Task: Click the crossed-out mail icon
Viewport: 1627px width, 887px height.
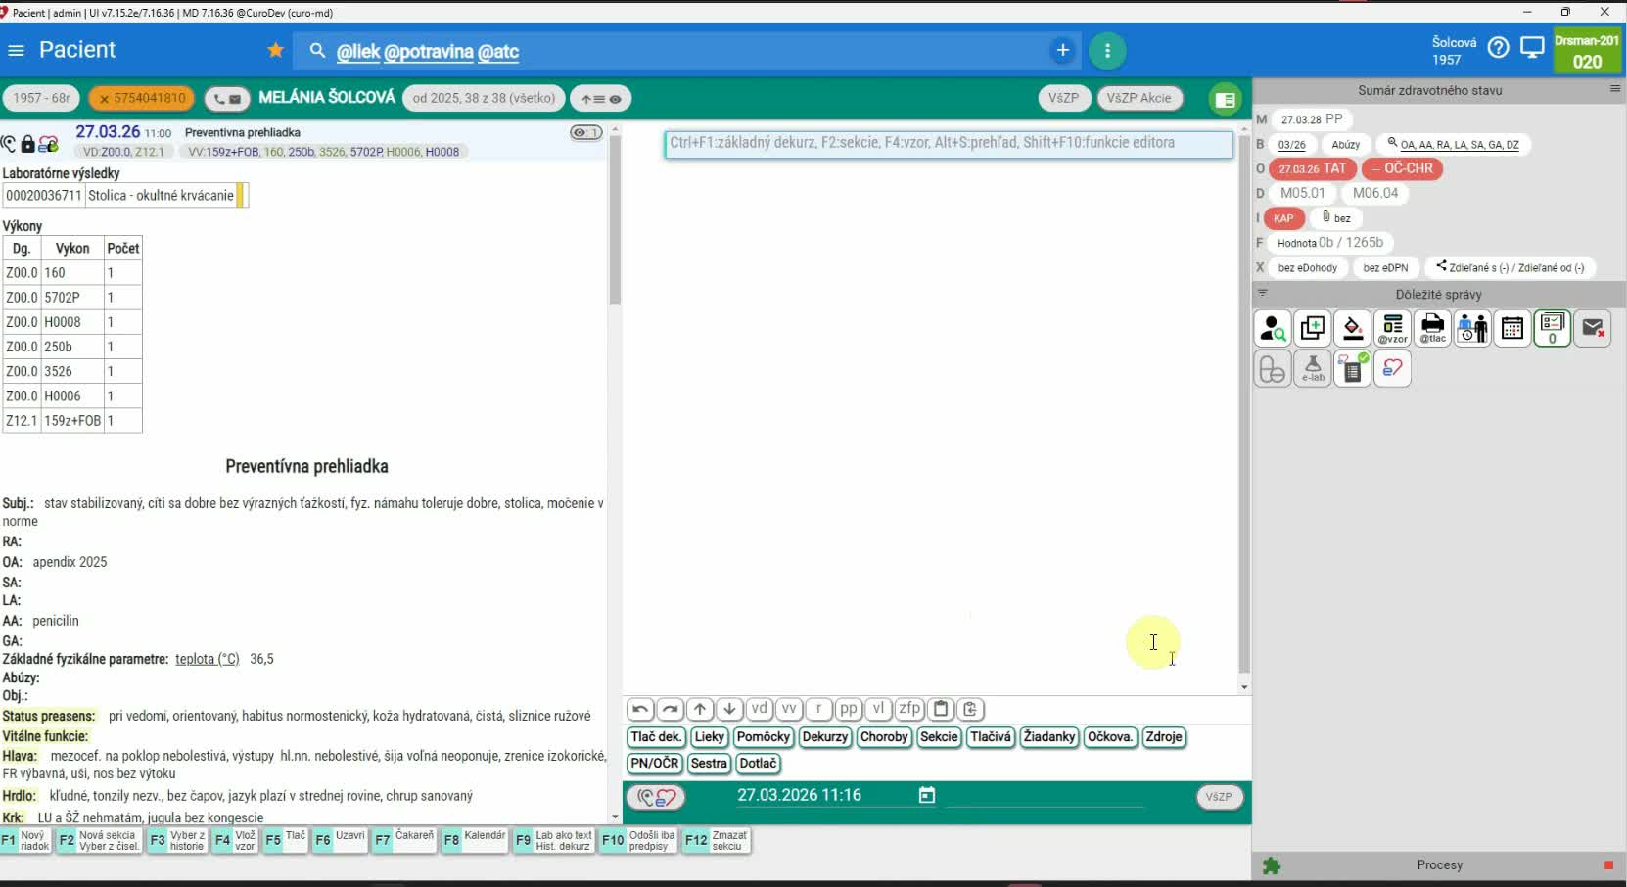Action: 1593,329
